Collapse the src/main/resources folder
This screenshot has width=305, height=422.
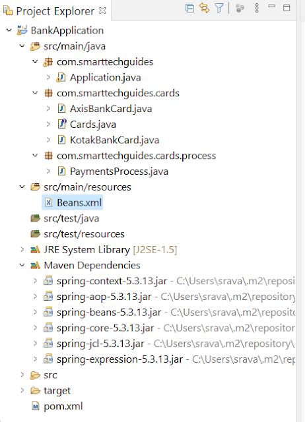[22, 187]
